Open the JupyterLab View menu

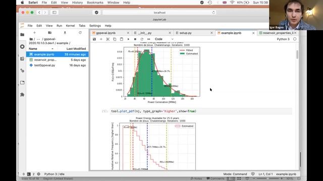tap(49, 26)
